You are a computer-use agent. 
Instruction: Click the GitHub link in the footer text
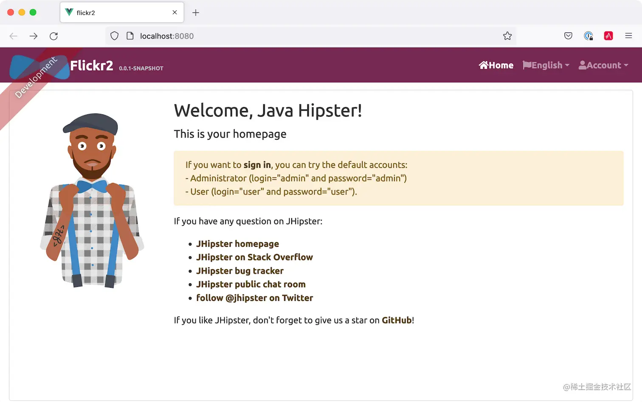tap(396, 320)
